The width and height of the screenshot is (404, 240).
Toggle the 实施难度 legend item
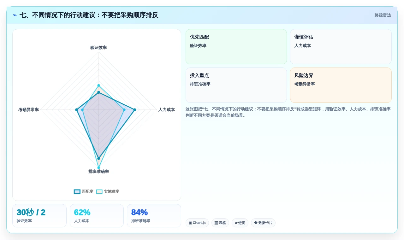(108, 191)
